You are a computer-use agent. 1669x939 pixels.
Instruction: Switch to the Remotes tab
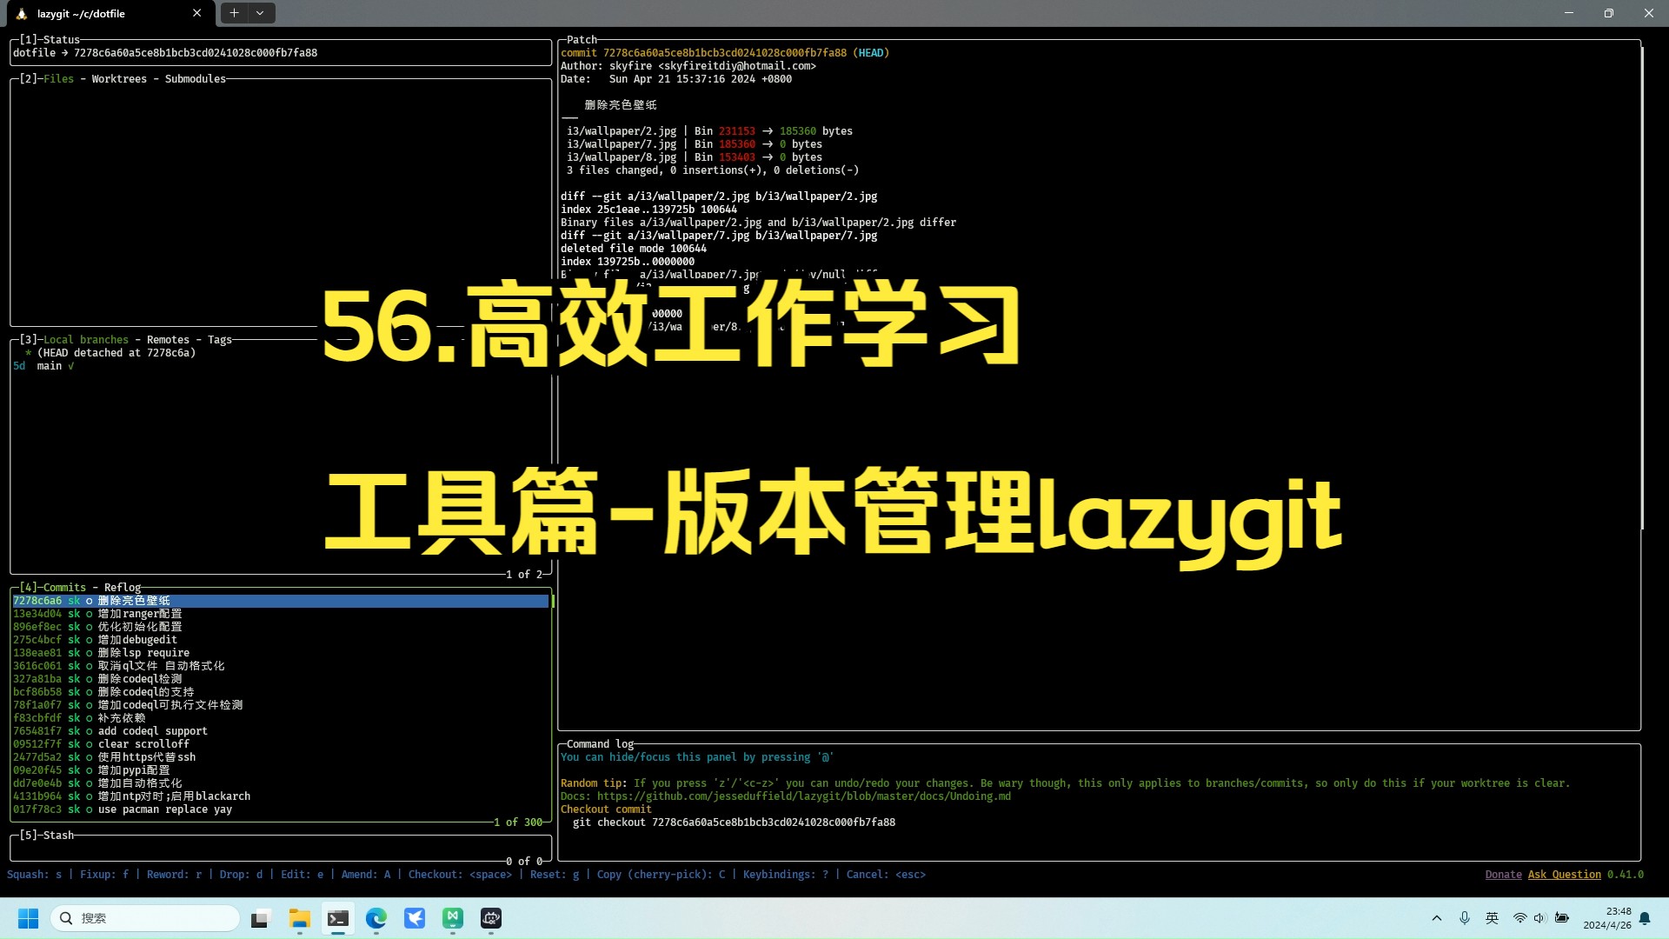(x=168, y=340)
